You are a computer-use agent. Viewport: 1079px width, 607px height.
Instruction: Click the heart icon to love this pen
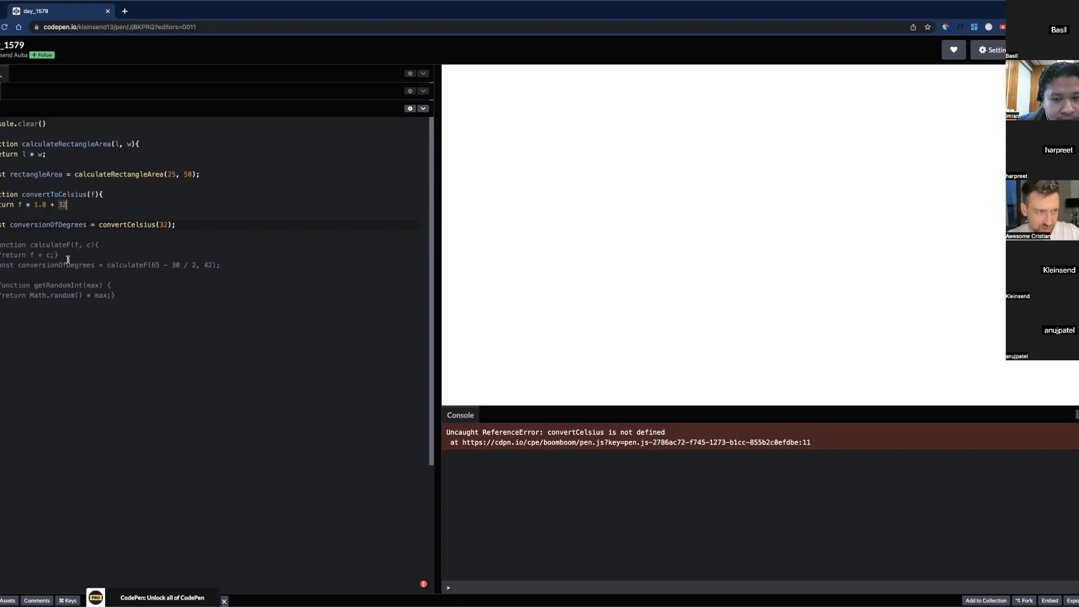pos(954,50)
